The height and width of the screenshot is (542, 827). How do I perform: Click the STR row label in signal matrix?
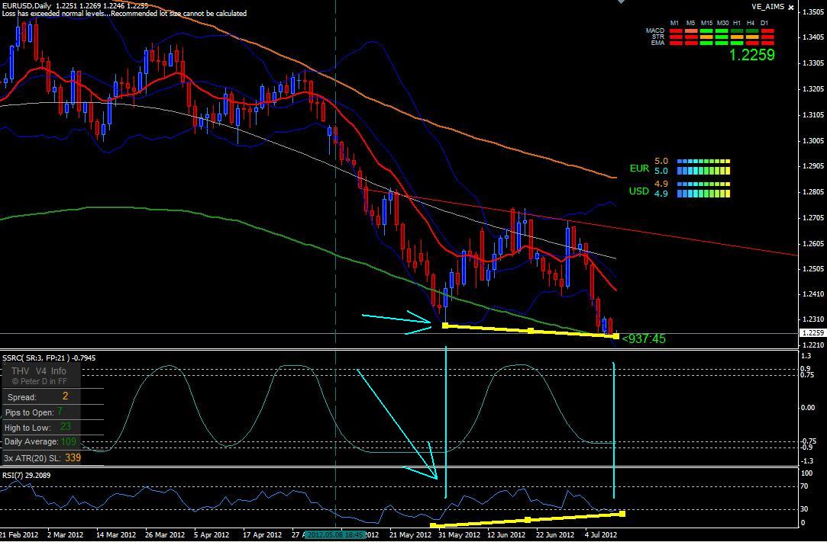pos(657,37)
